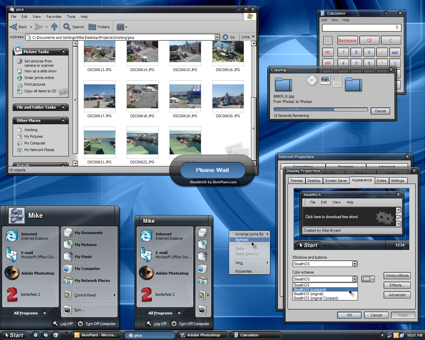Click the Show Desktop icon in Quick Launch
425x340 pixels.
click(56, 335)
